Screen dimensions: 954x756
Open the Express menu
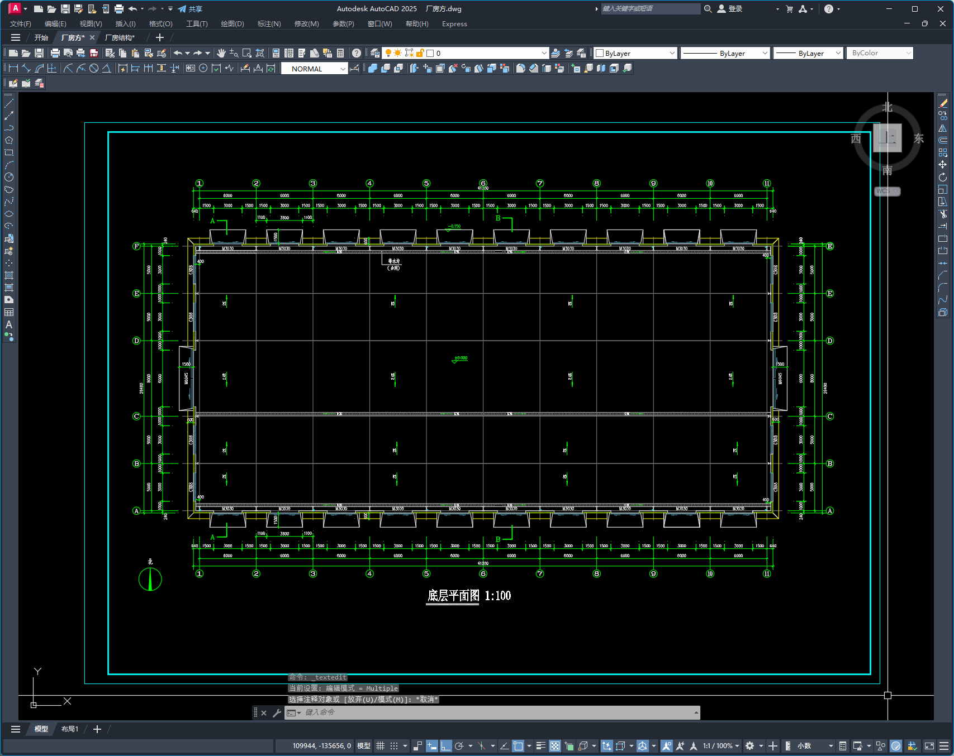click(x=454, y=24)
